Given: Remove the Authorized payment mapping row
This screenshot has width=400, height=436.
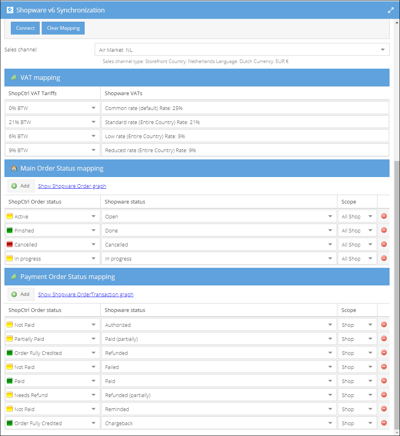Looking at the screenshot, I should [384, 324].
